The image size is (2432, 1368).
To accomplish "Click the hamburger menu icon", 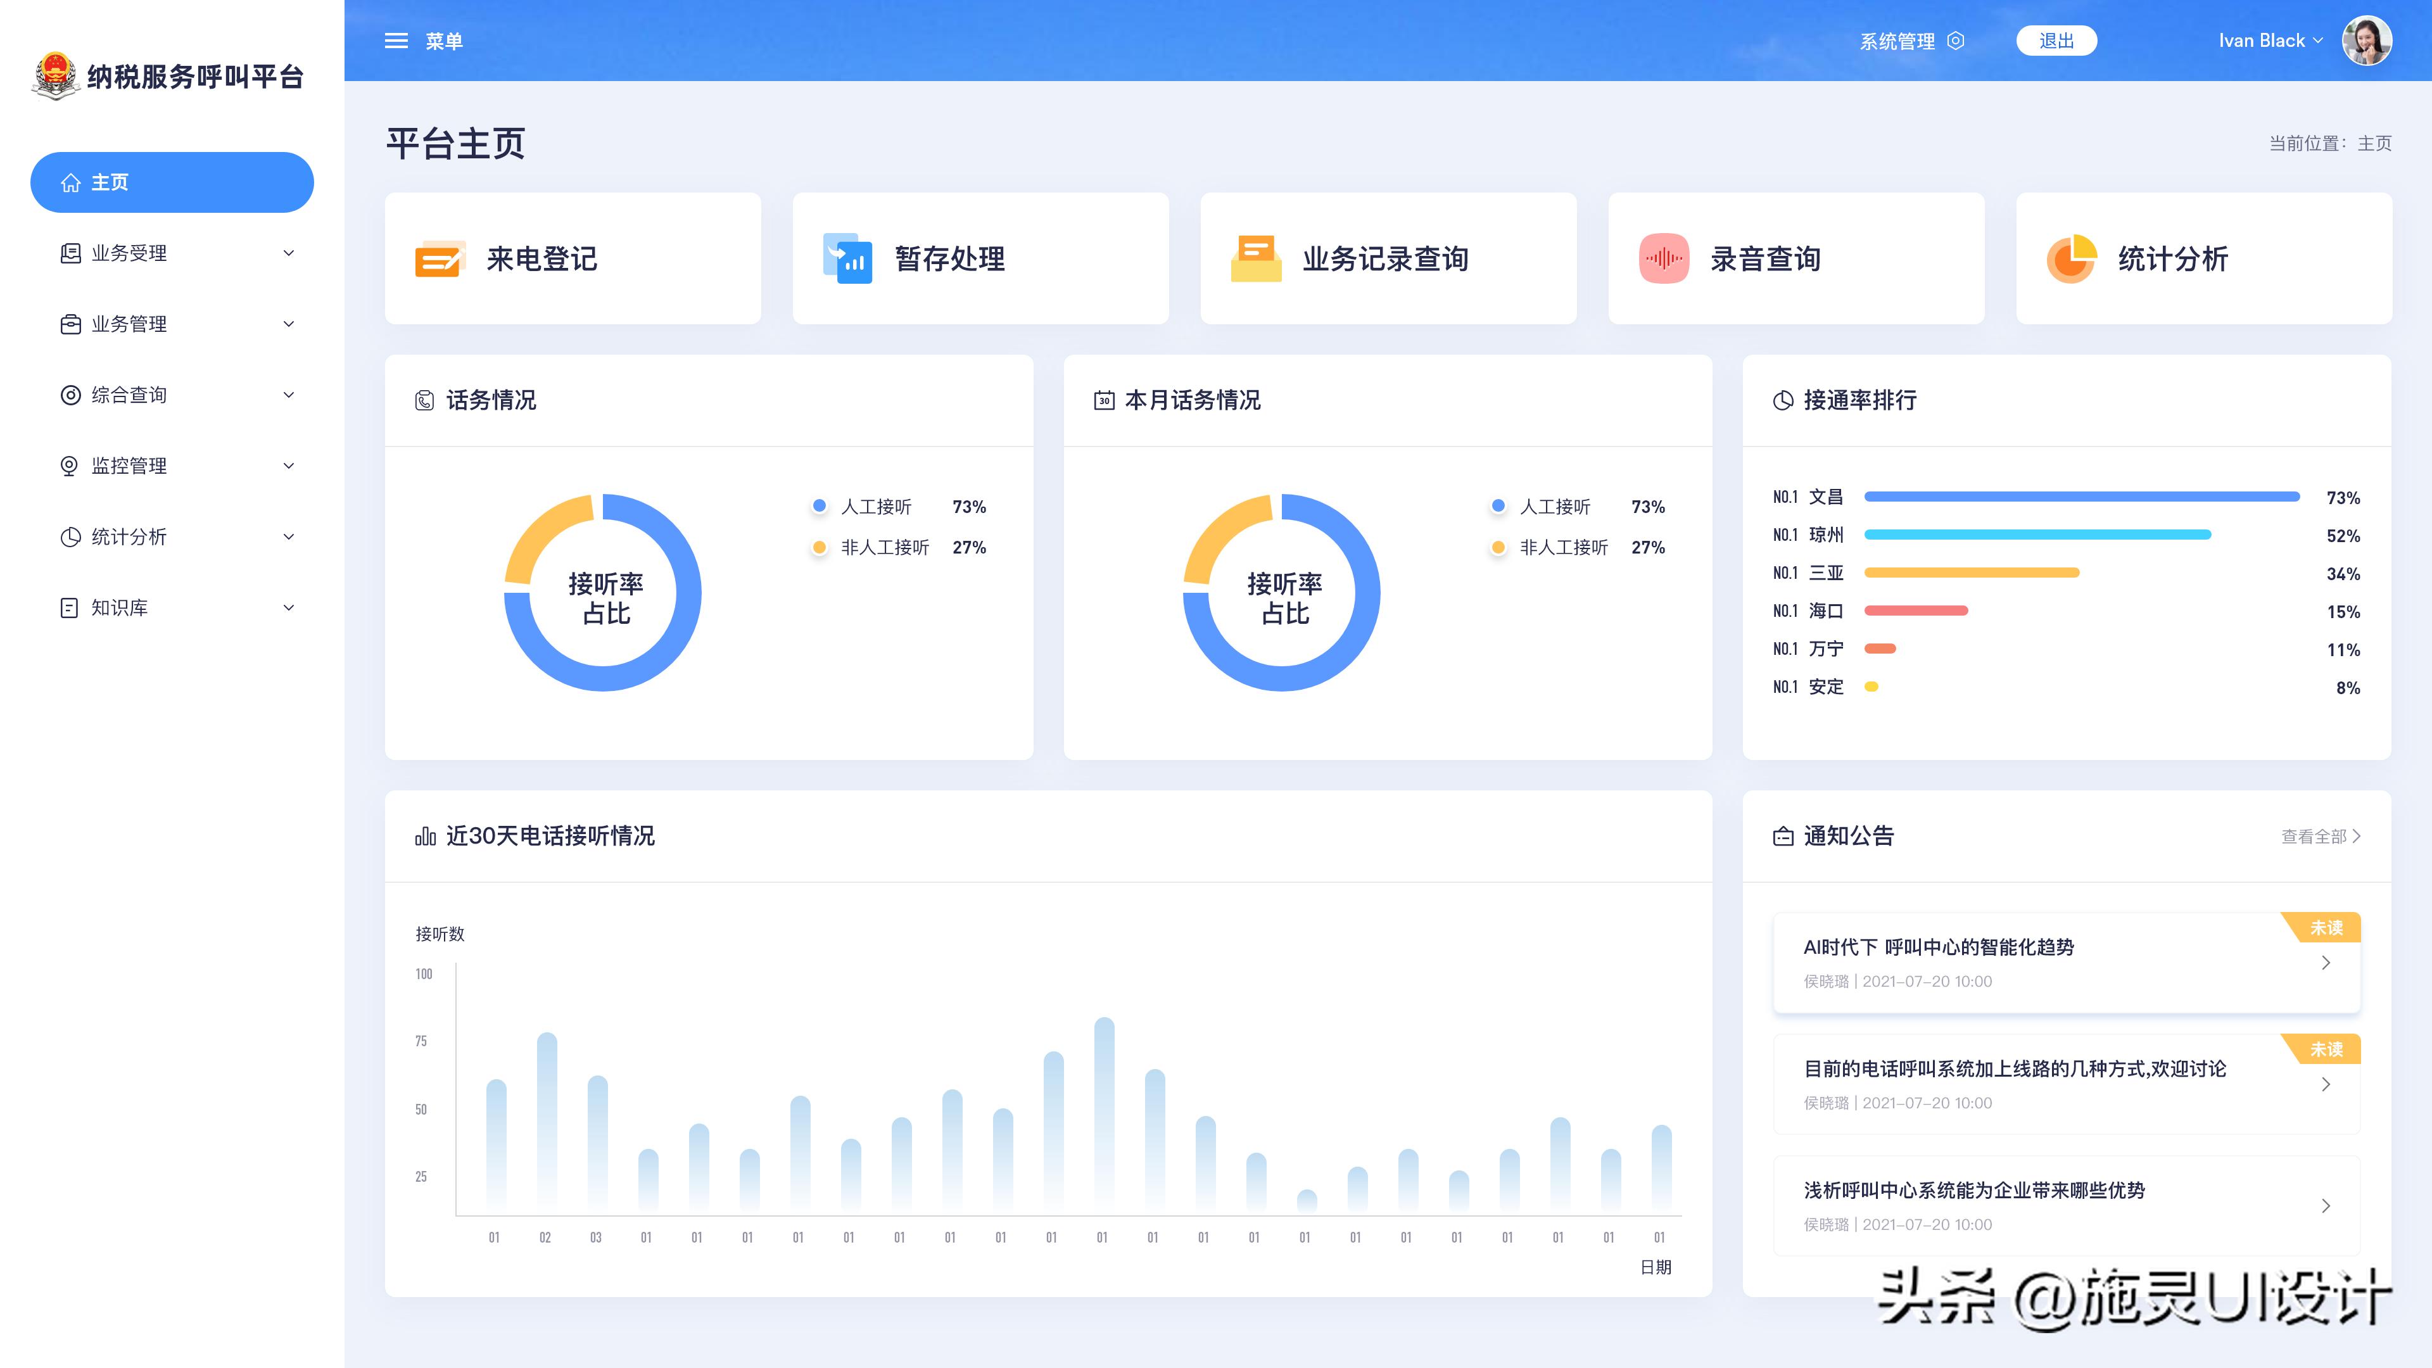I will 396,41.
